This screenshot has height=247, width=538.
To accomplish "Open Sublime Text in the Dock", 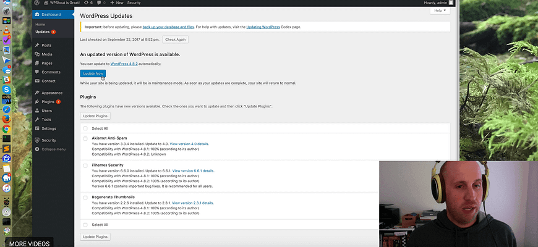I will (x=7, y=149).
